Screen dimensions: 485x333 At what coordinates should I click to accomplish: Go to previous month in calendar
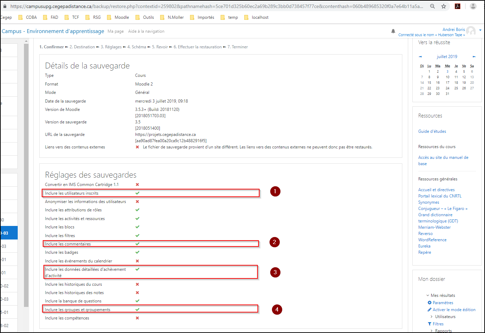pyautogui.click(x=420, y=57)
